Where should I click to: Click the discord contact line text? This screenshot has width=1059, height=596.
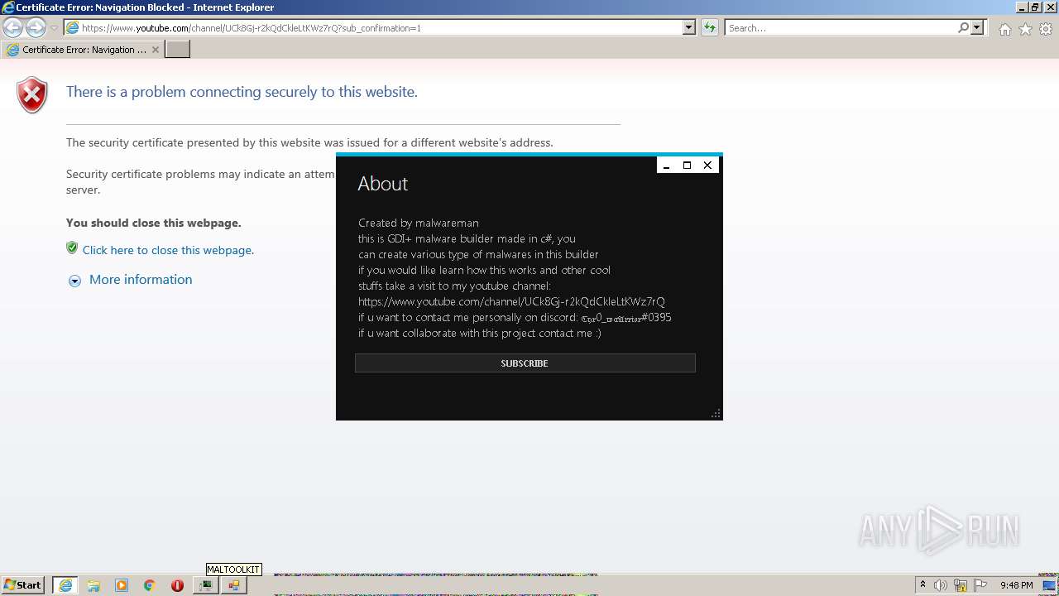515,318
